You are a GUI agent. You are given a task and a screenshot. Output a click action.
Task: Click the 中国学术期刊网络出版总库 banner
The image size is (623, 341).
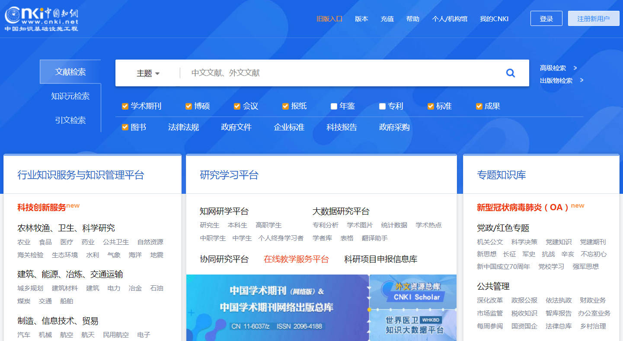(277, 308)
